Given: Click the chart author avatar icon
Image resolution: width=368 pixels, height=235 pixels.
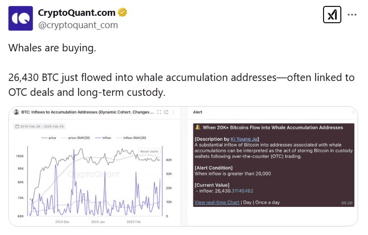Looking at the screenshot, I should pyautogui.click(x=16, y=112).
